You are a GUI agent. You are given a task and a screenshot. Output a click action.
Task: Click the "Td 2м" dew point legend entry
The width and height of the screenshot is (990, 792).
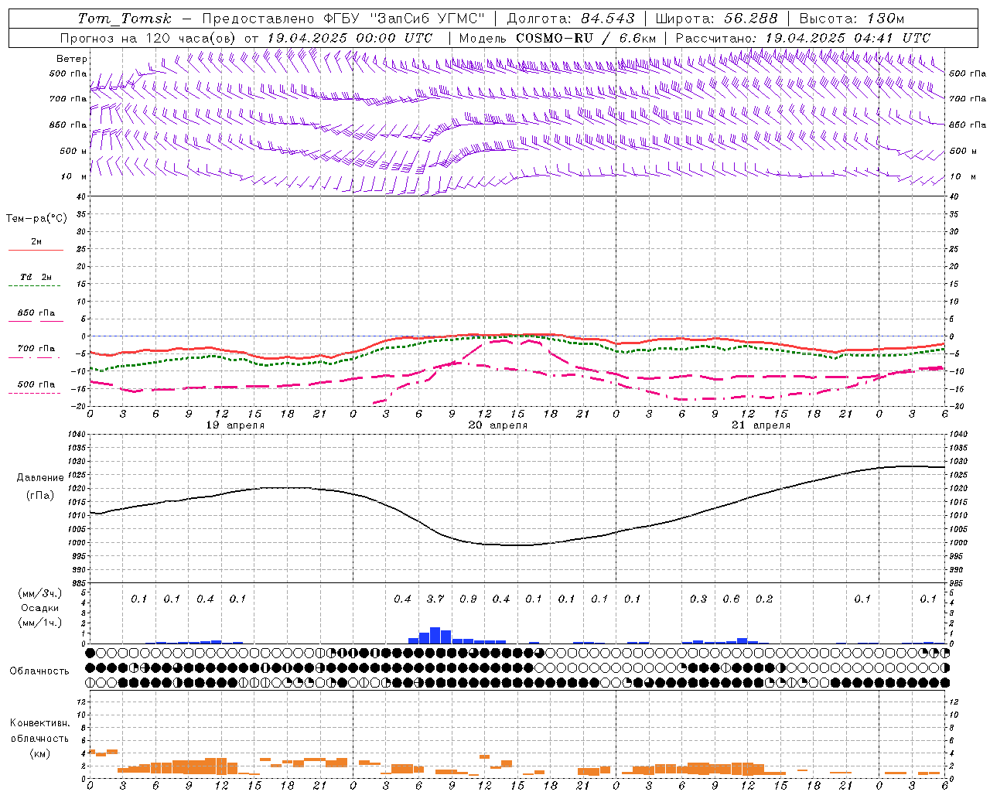click(36, 277)
